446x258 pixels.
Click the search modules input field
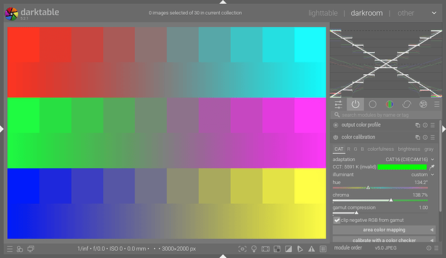pos(387,115)
